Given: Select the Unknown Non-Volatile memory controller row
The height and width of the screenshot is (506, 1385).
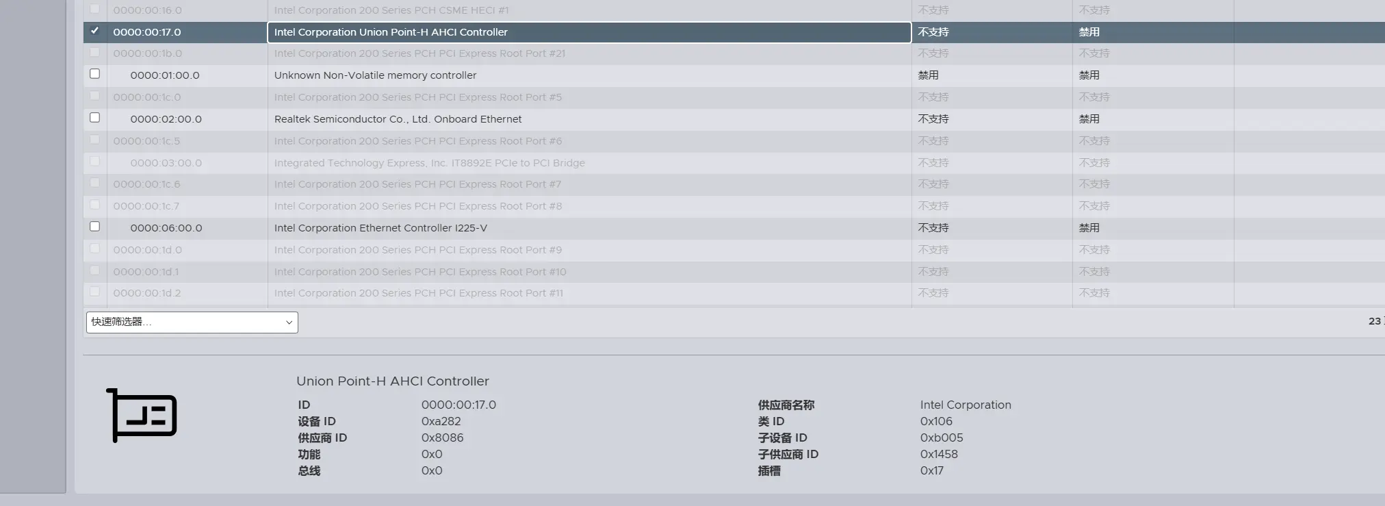Looking at the screenshot, I should point(375,75).
